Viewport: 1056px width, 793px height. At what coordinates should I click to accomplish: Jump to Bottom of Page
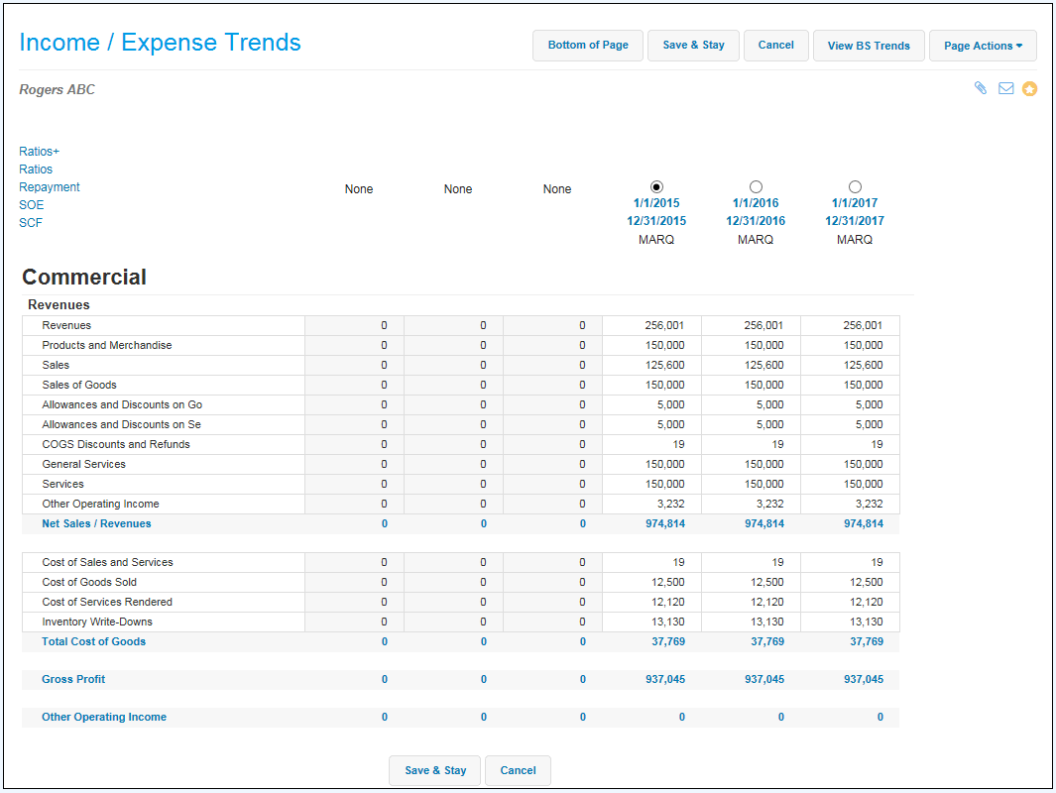pos(588,46)
